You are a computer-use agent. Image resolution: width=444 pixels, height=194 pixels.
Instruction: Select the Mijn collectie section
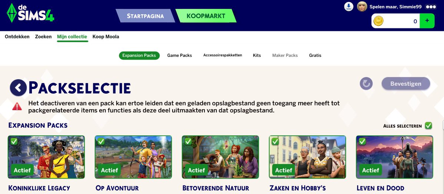click(72, 37)
